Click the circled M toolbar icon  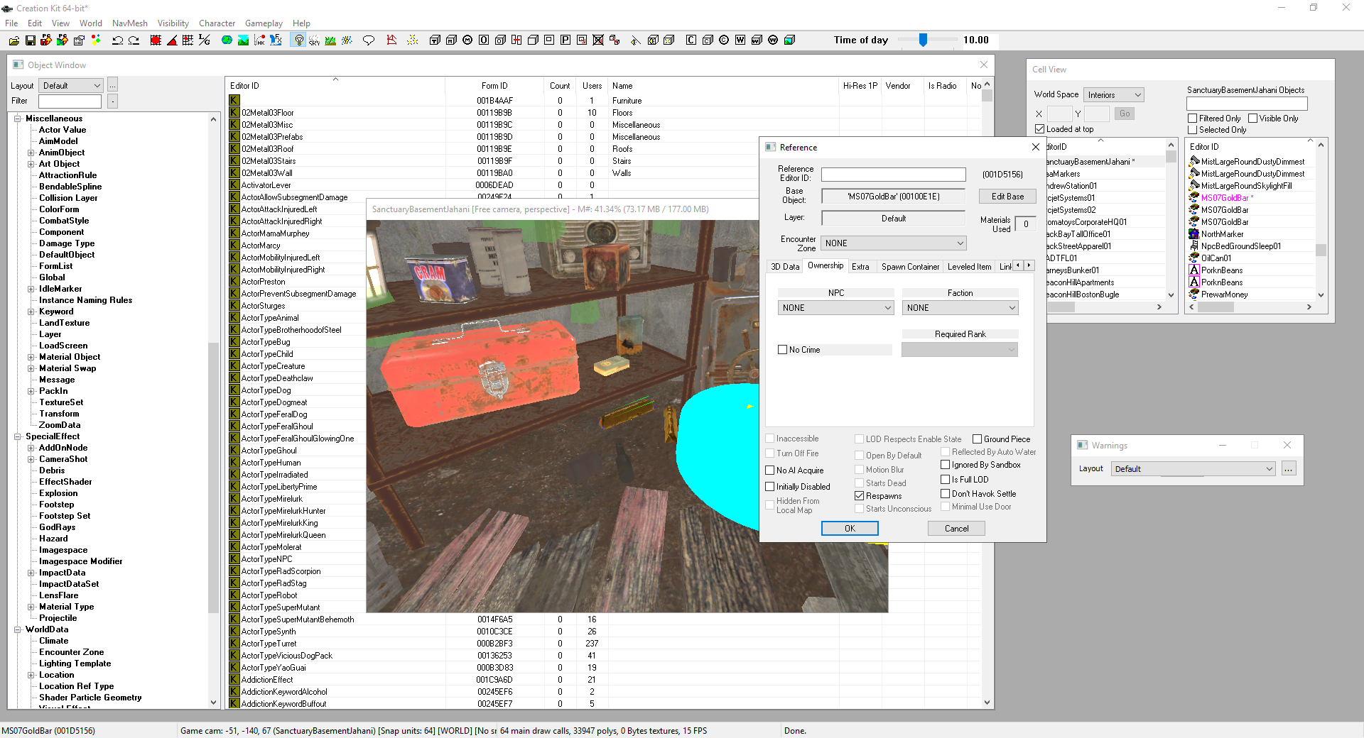(467, 40)
